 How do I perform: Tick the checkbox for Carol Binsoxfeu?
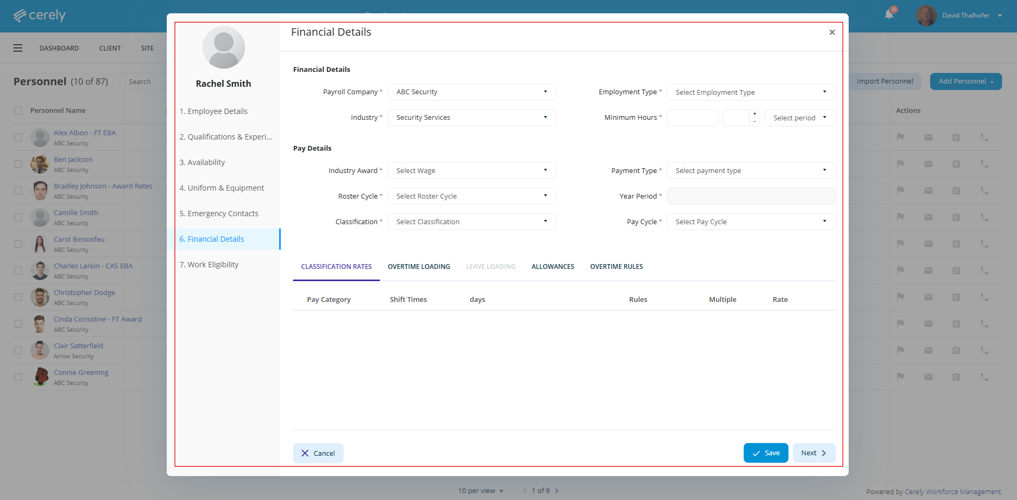18,244
